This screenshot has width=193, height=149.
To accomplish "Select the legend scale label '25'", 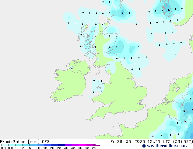I will tap(59, 148).
